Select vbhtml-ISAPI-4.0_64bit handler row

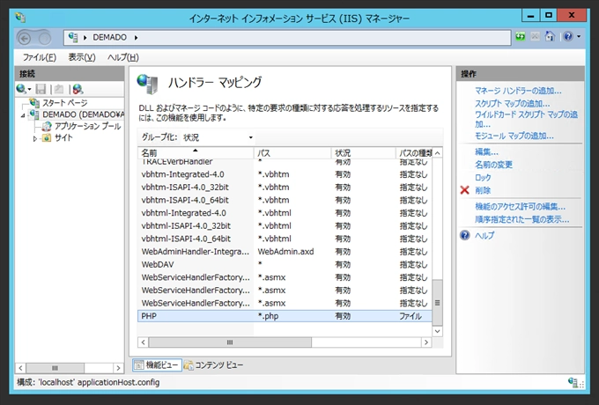(285, 239)
